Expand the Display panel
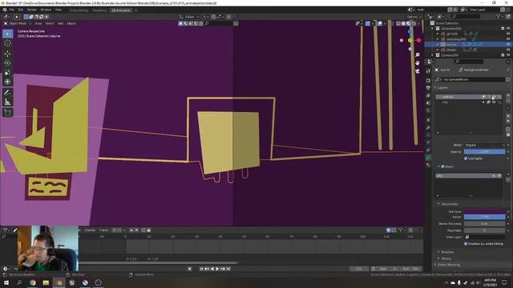 pyautogui.click(x=446, y=258)
